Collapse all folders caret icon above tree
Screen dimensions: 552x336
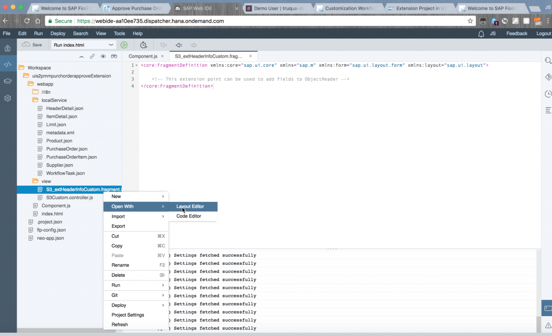pos(81,56)
